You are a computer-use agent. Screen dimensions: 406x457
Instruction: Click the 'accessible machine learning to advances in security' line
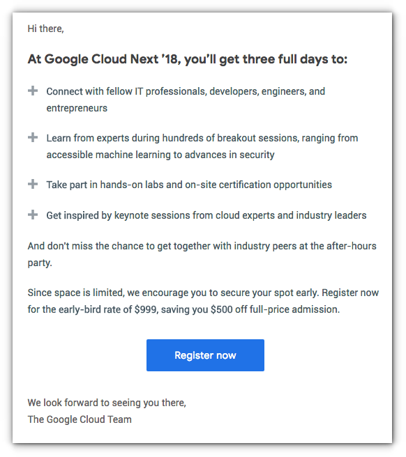click(160, 155)
